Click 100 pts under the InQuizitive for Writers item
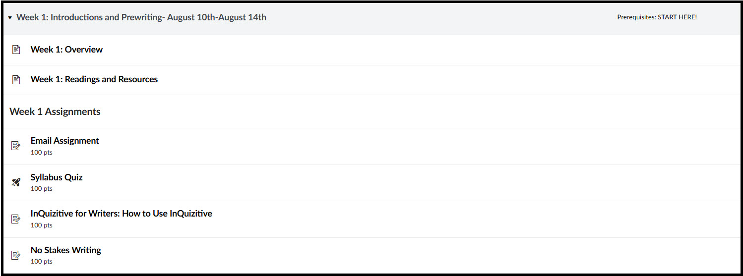 click(x=42, y=225)
